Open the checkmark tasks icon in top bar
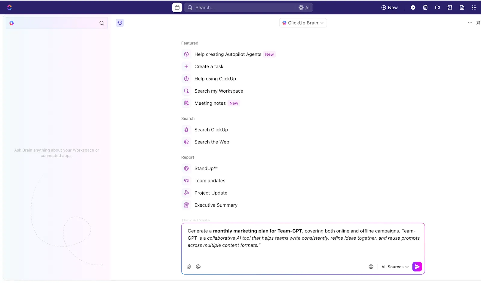481x283 pixels. 413,8
